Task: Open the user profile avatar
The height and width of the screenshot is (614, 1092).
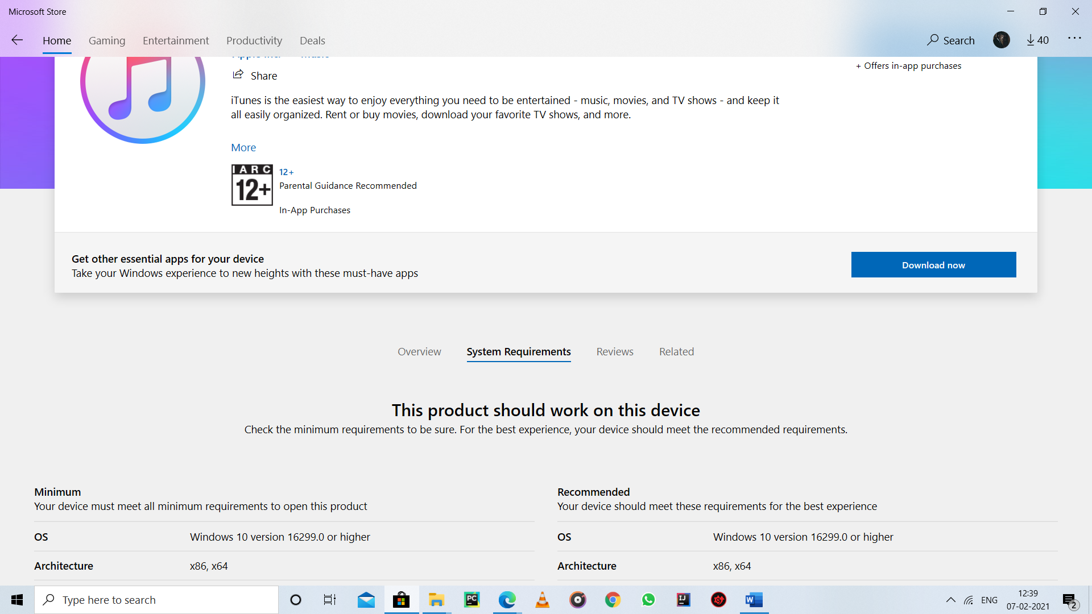Action: pyautogui.click(x=1001, y=40)
